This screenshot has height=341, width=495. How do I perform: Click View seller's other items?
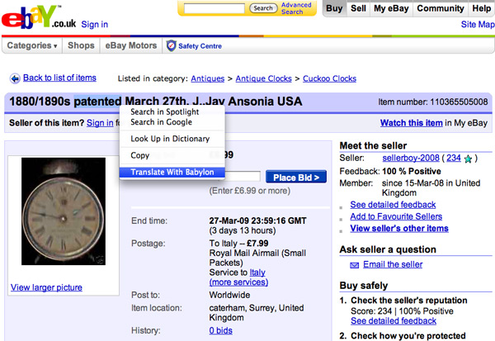point(399,229)
